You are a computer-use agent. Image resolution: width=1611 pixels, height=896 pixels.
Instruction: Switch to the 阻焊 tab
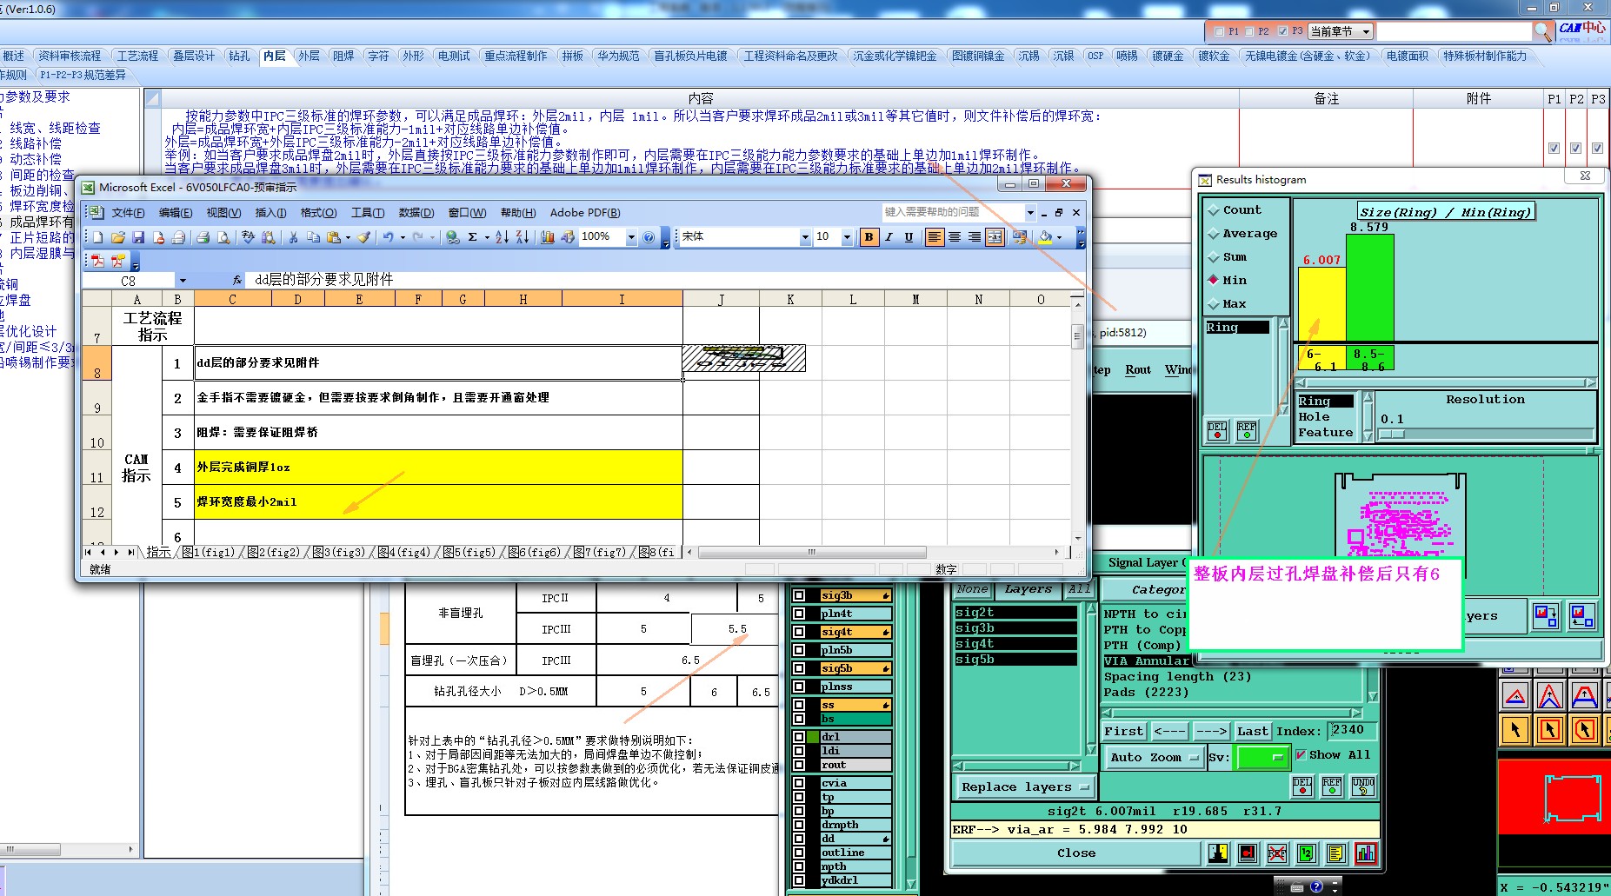(343, 56)
